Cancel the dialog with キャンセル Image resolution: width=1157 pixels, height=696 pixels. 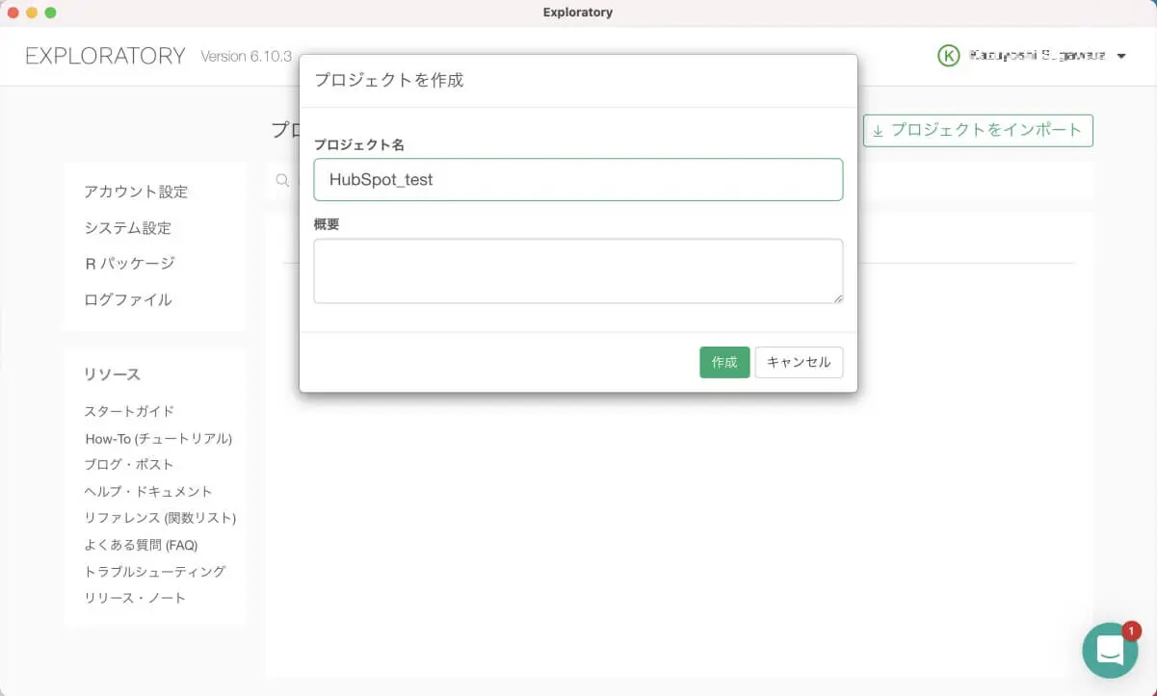tap(799, 363)
